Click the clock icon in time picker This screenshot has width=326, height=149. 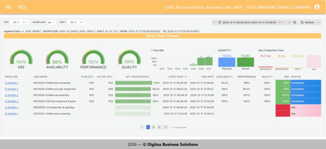[219, 22]
